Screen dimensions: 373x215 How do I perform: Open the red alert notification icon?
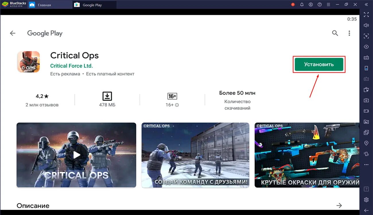[x=293, y=5]
